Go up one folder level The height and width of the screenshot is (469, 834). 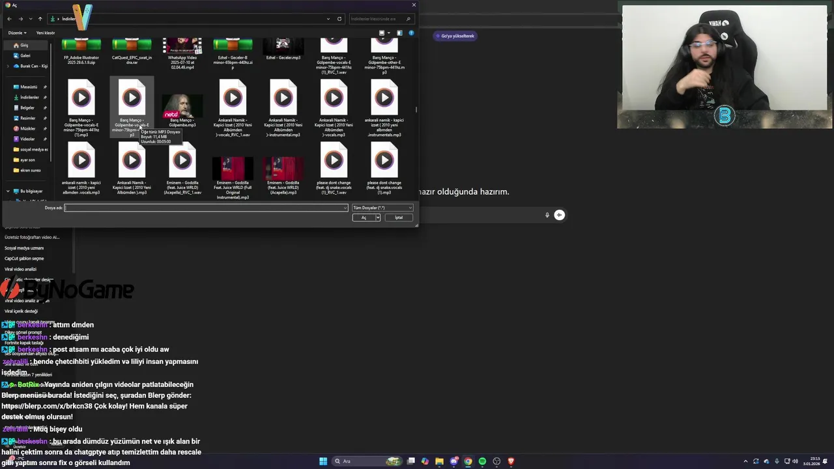[40, 19]
